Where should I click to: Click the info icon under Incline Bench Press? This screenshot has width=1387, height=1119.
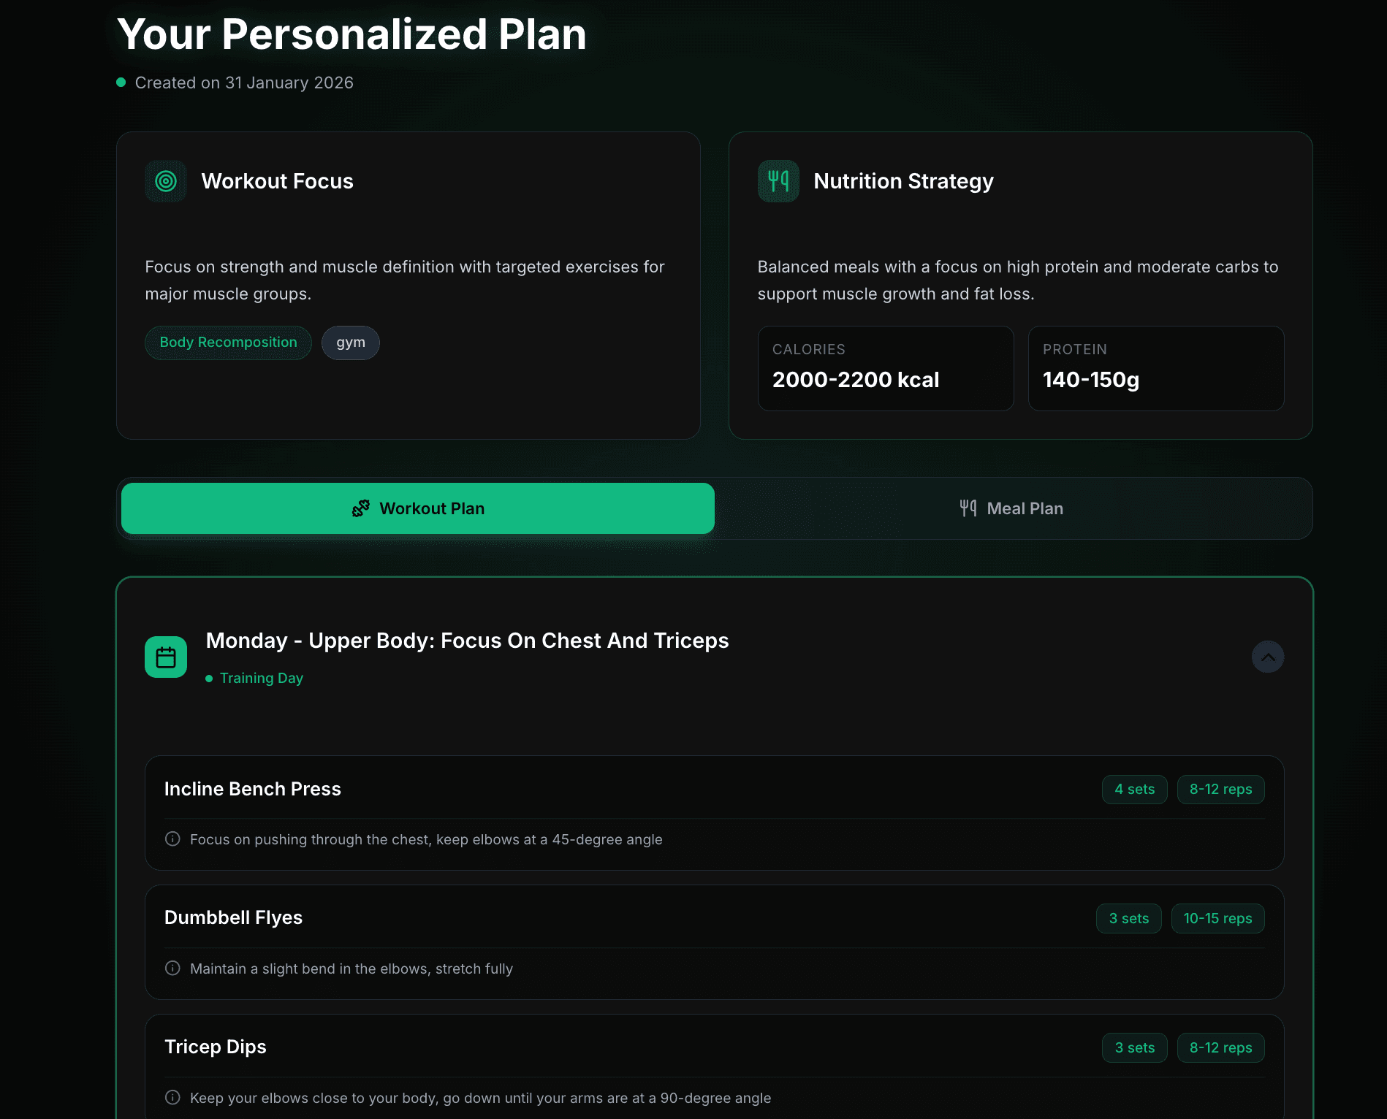pyautogui.click(x=172, y=839)
